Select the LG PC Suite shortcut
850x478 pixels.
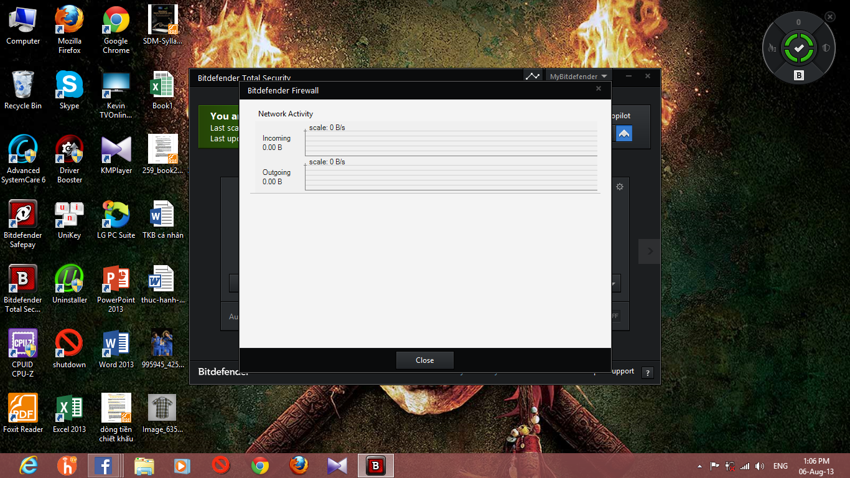[116, 220]
